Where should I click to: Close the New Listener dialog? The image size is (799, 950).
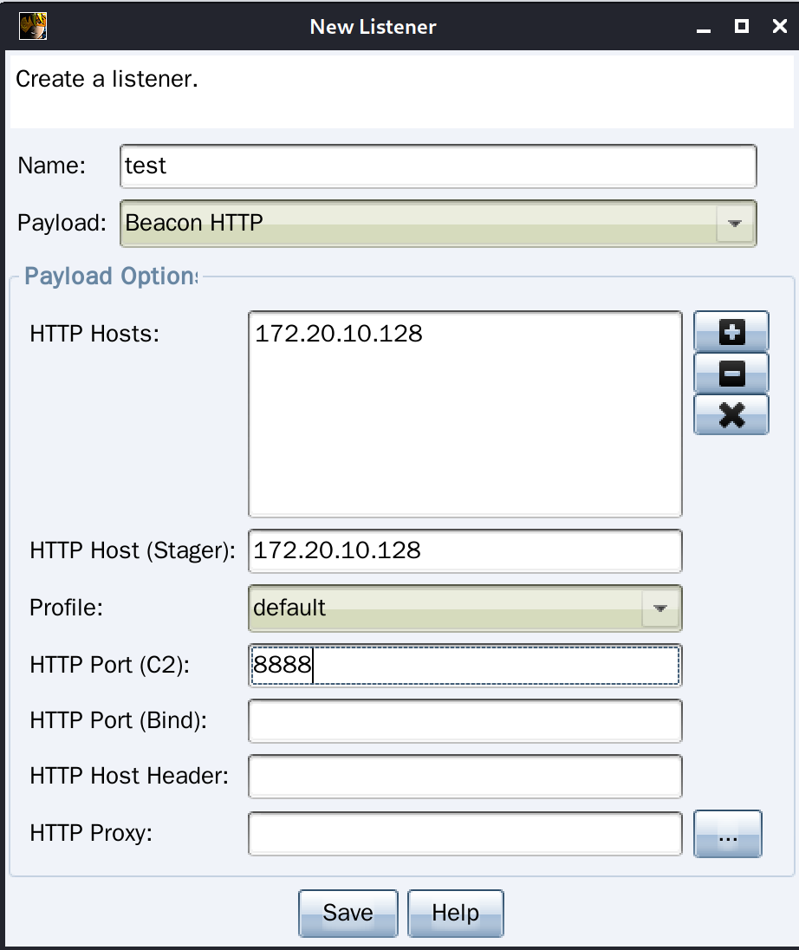pyautogui.click(x=780, y=27)
